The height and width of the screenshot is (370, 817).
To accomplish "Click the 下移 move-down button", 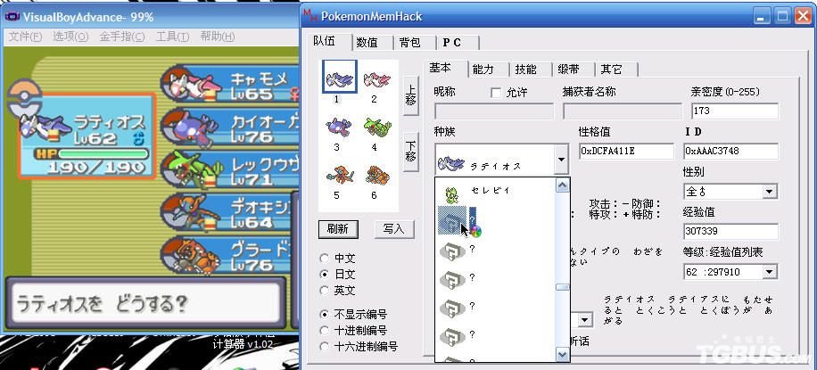I will tap(411, 152).
